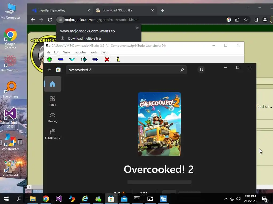Open the Favorites menu in 7-Zip
Image resolution: width=273 pixels, height=204 pixels.
click(x=80, y=52)
